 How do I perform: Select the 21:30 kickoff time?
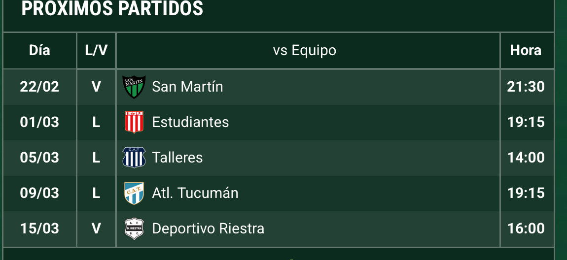(x=526, y=87)
